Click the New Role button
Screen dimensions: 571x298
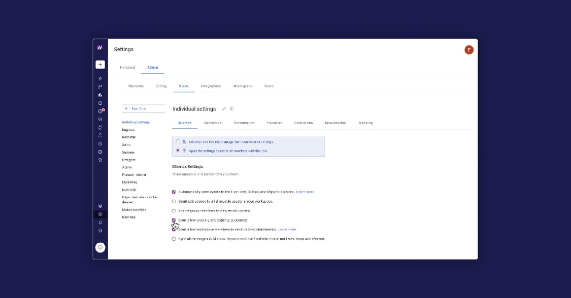click(144, 108)
